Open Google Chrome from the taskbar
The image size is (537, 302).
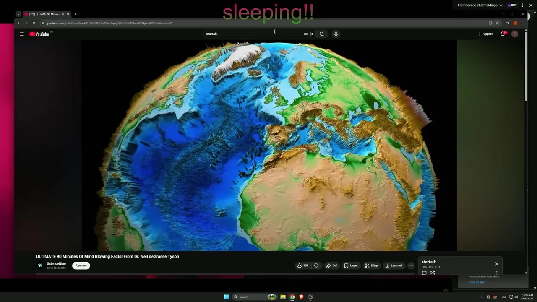pyautogui.click(x=292, y=297)
